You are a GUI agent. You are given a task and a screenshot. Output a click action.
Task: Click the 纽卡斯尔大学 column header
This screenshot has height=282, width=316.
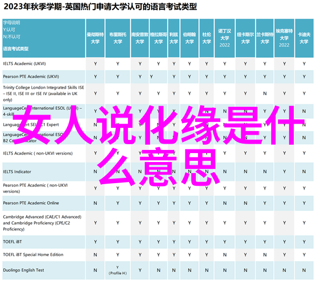pyautogui.click(x=245, y=38)
